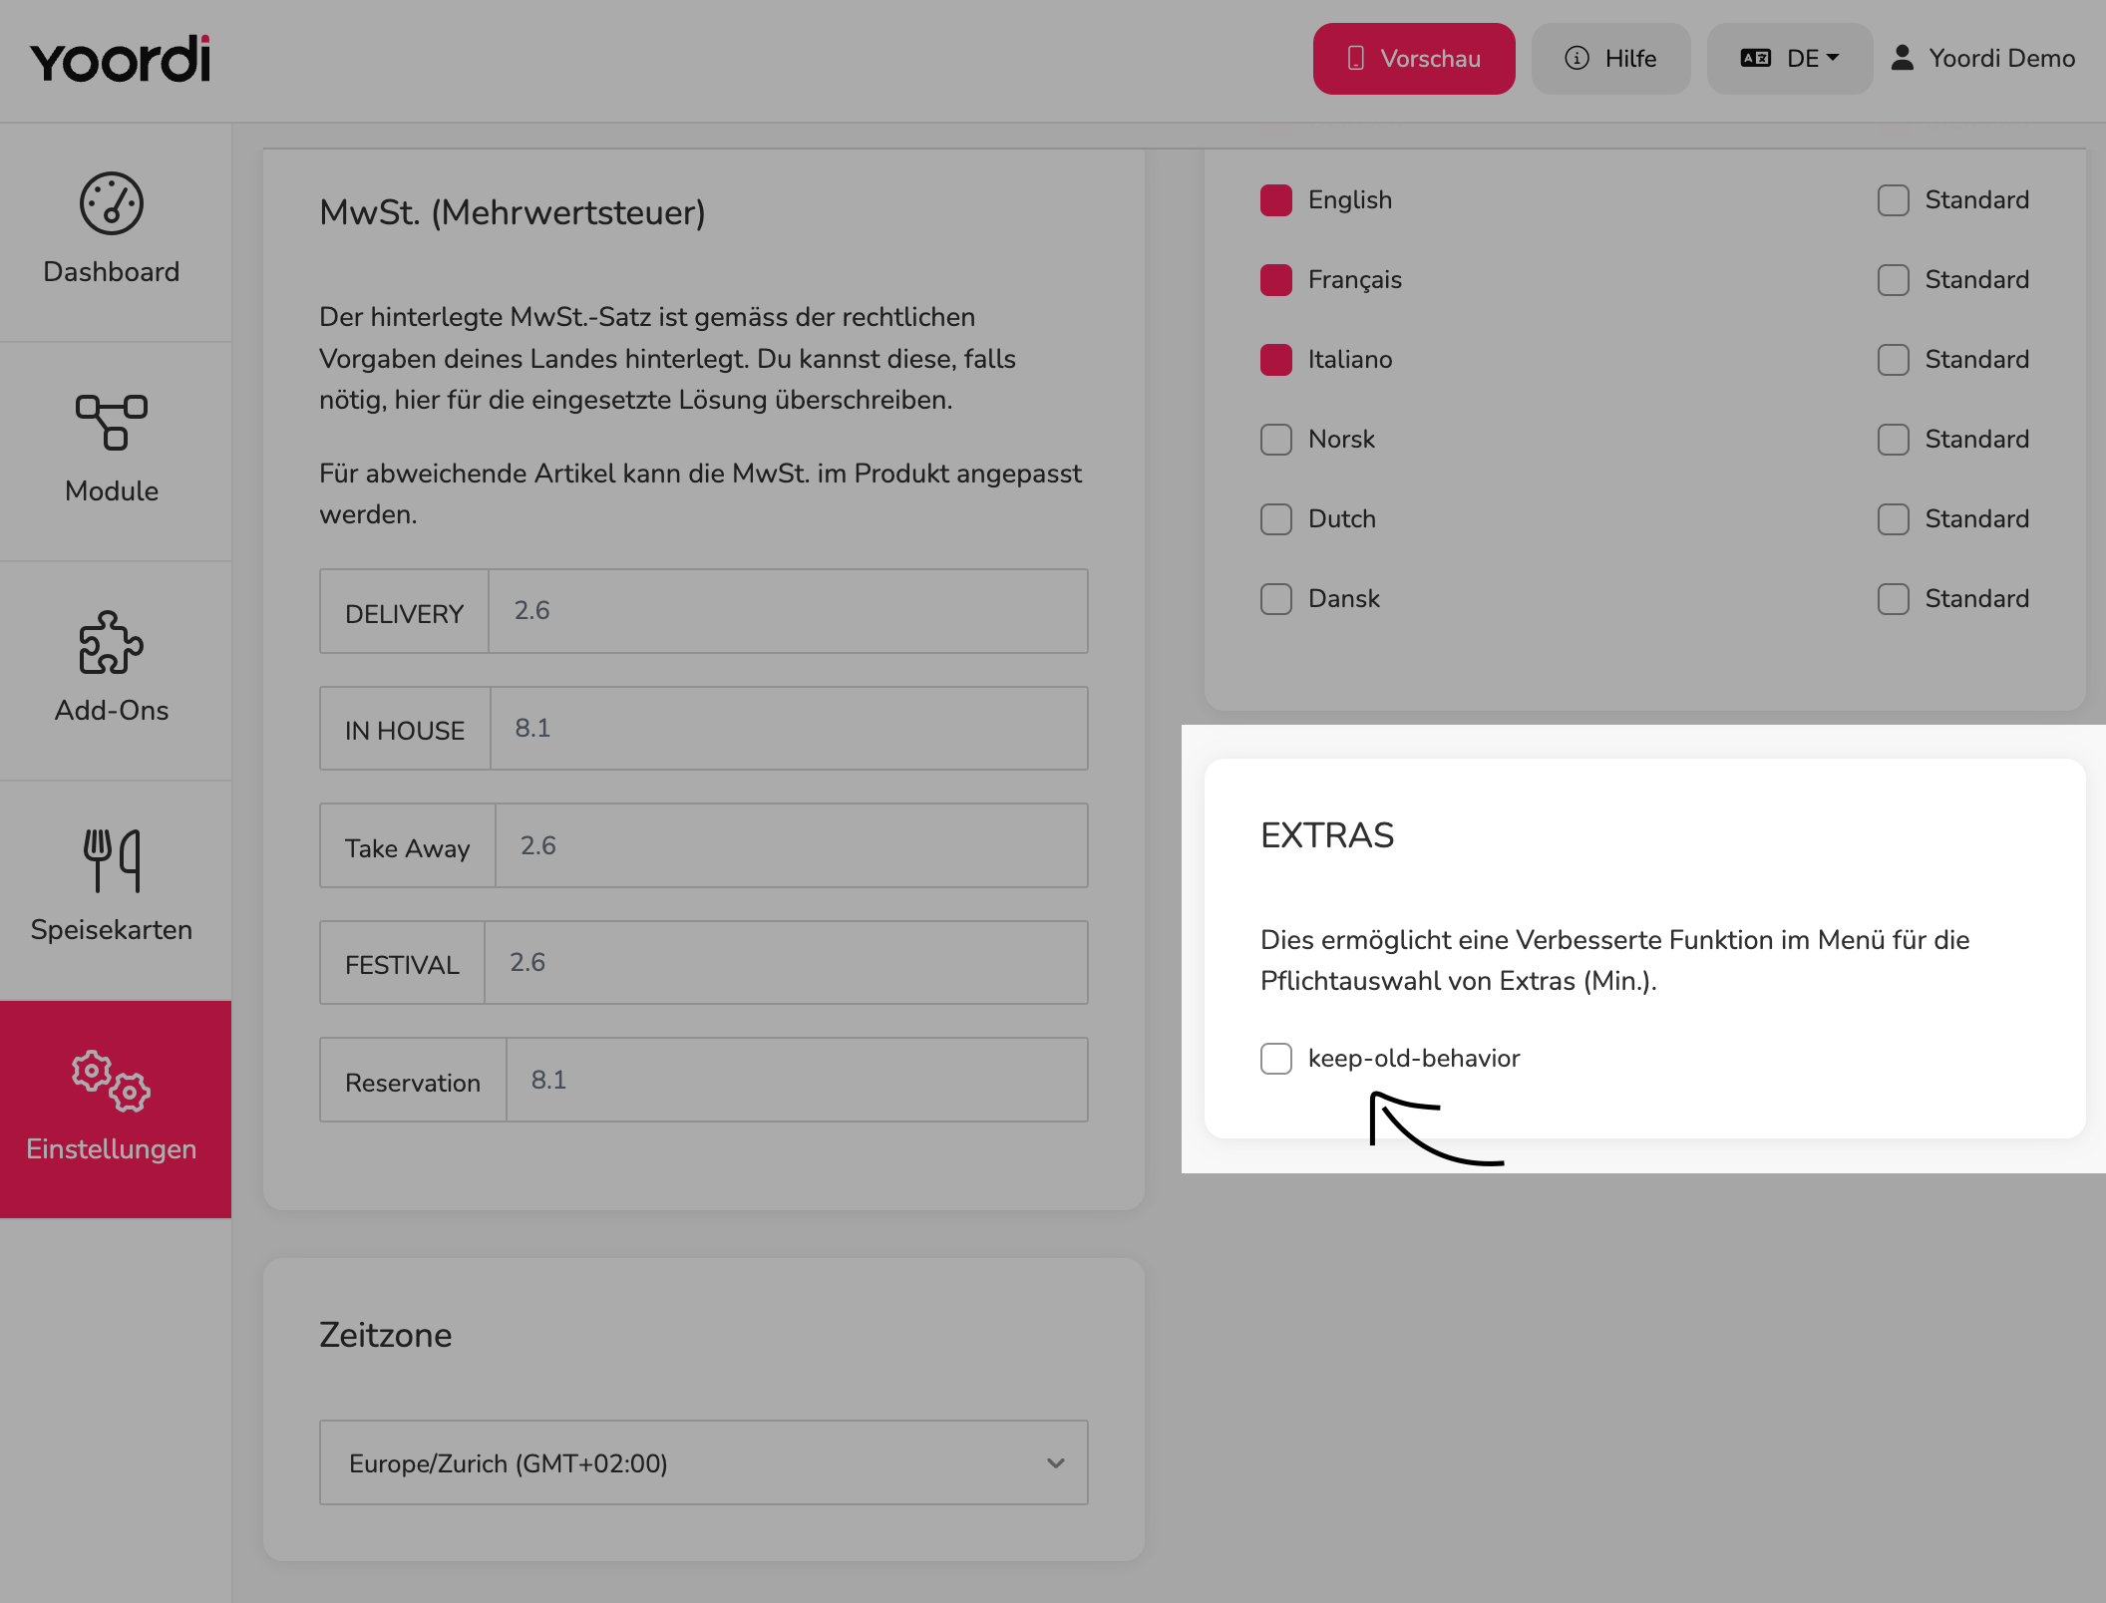Enable the keep-old-behavior checkbox
Screen dimensions: 2106x1603
(x=1276, y=1059)
